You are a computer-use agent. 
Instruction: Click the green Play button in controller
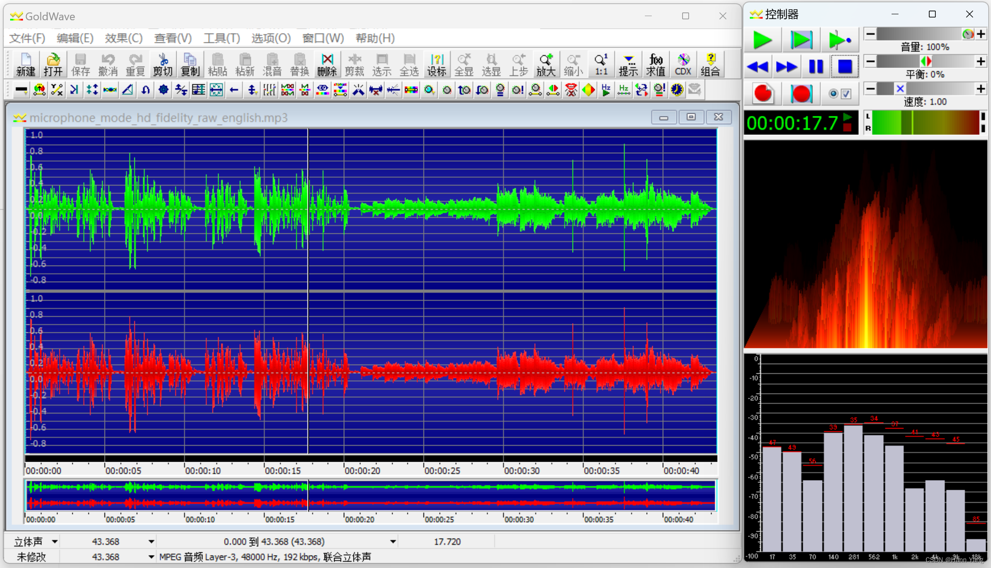[762, 41]
